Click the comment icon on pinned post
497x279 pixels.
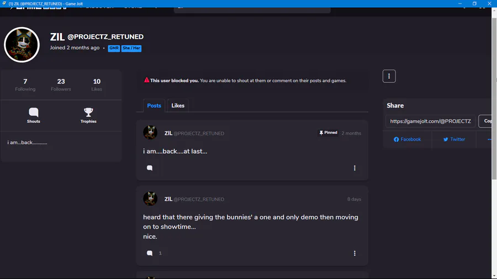point(150,168)
